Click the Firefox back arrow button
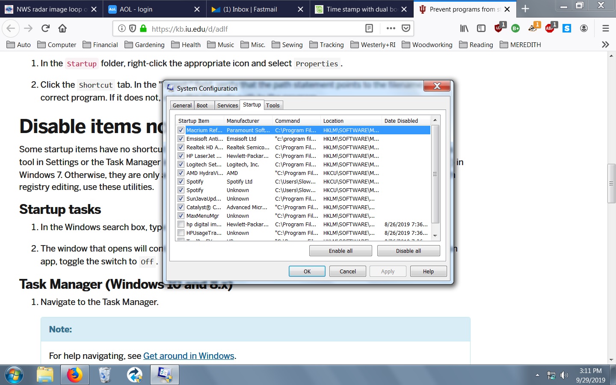This screenshot has height=385, width=616. [x=11, y=29]
